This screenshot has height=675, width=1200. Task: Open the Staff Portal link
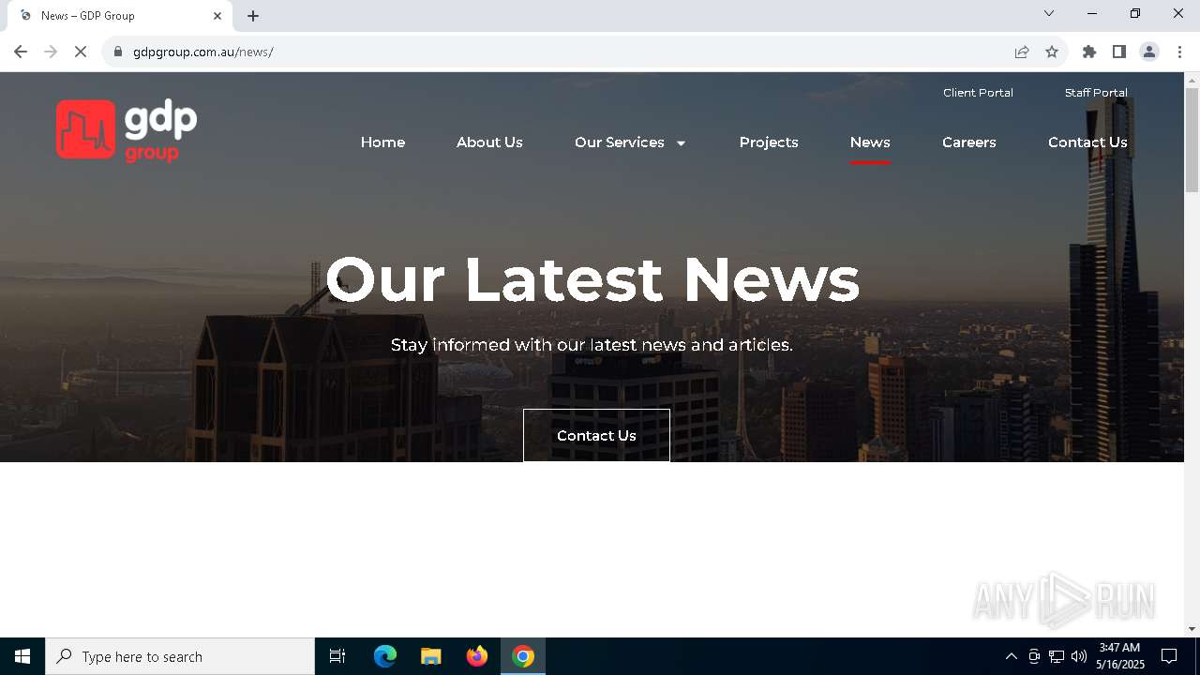(x=1096, y=93)
